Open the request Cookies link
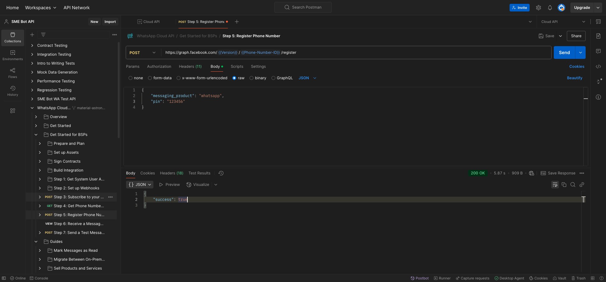The width and height of the screenshot is (606, 282). [x=577, y=67]
